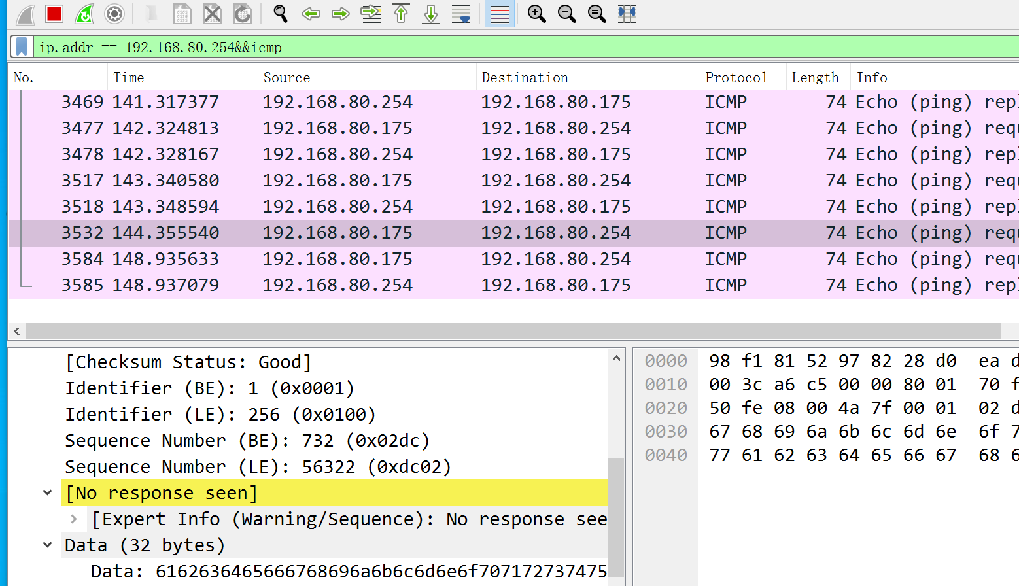Toggle packet list colorization
Viewport: 1019px width, 586px height.
tap(500, 14)
